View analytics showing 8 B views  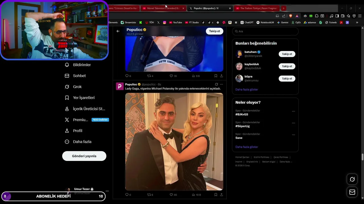tap(196, 76)
